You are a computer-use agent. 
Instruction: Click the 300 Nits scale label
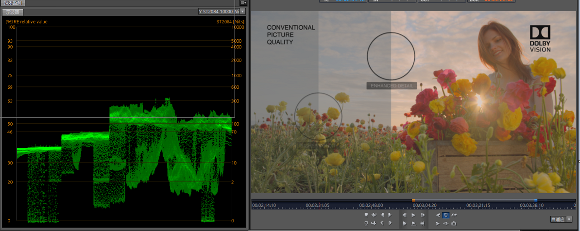pyautogui.click(x=235, y=101)
